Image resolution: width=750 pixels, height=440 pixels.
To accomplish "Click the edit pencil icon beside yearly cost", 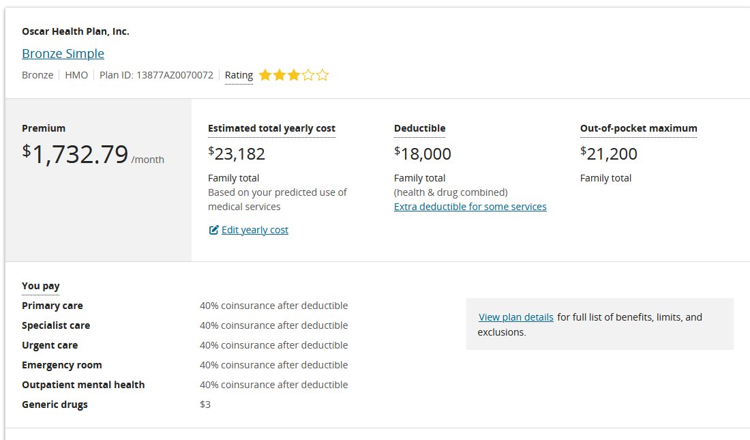I will (x=214, y=230).
